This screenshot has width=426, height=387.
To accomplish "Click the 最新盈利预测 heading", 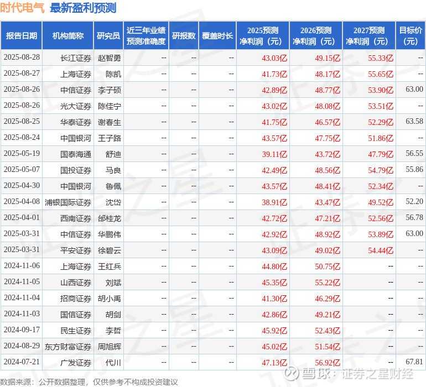I will 83,8.
